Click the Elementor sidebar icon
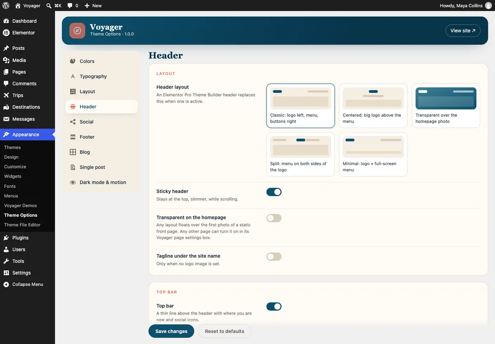495x344 pixels. pyautogui.click(x=6, y=33)
